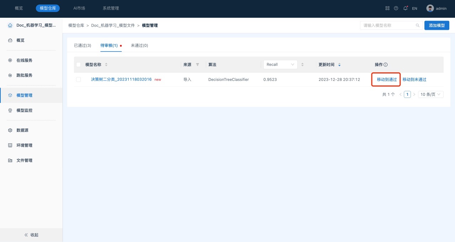Click the search magnifier icon

(x=418, y=26)
